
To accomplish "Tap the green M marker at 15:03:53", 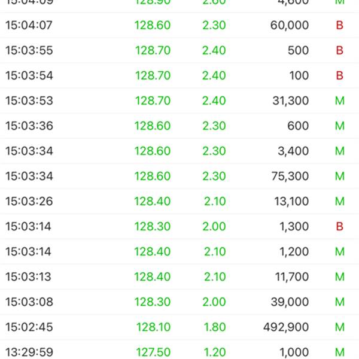I will tap(340, 101).
